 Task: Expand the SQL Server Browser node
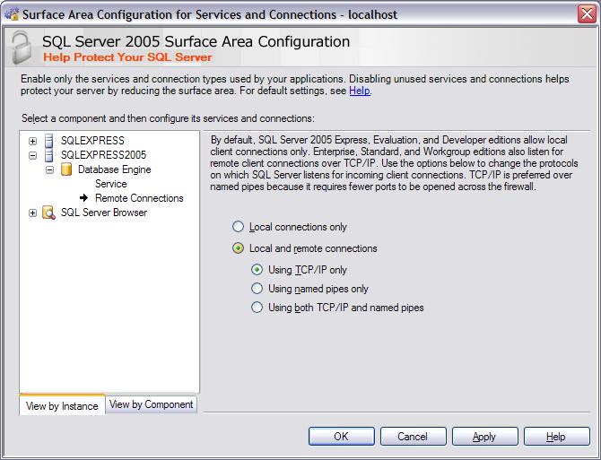(33, 213)
